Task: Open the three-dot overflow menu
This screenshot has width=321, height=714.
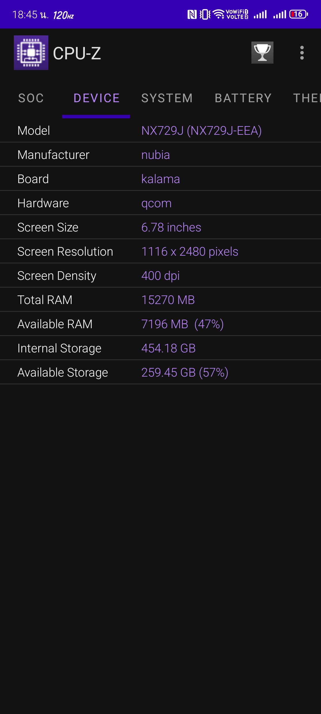Action: coord(302,53)
